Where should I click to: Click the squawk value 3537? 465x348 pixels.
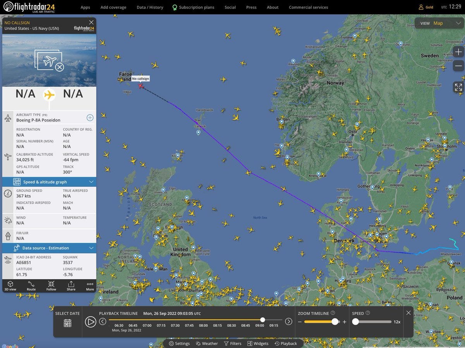point(68,263)
